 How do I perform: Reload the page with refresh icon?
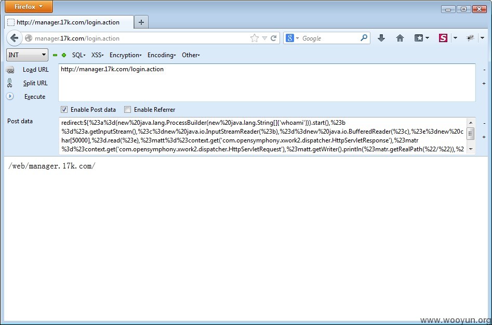click(273, 38)
